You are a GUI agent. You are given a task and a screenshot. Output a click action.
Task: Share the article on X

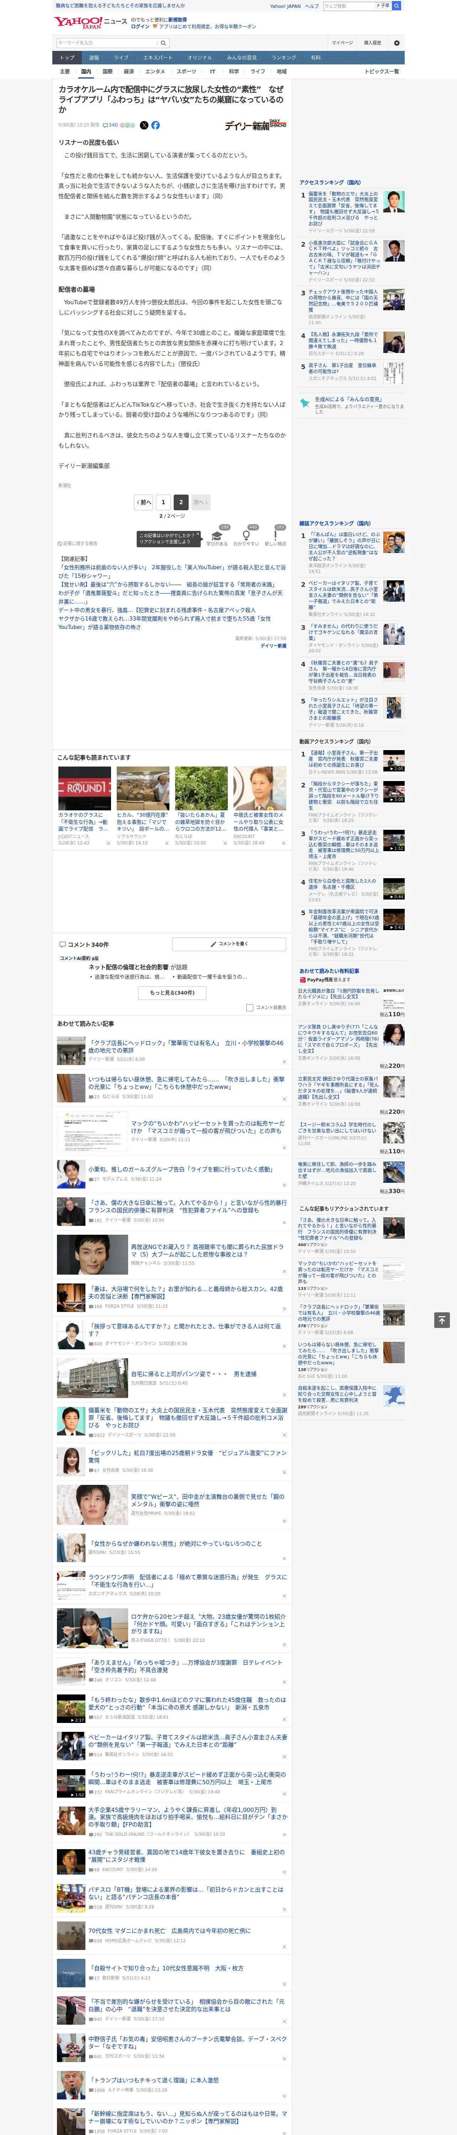coord(143,125)
